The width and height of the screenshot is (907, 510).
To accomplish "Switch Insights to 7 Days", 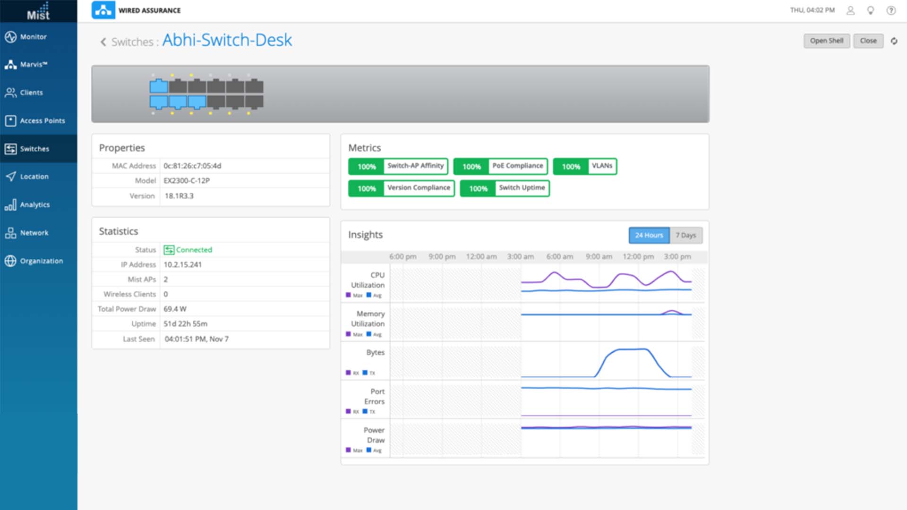I will click(x=685, y=235).
